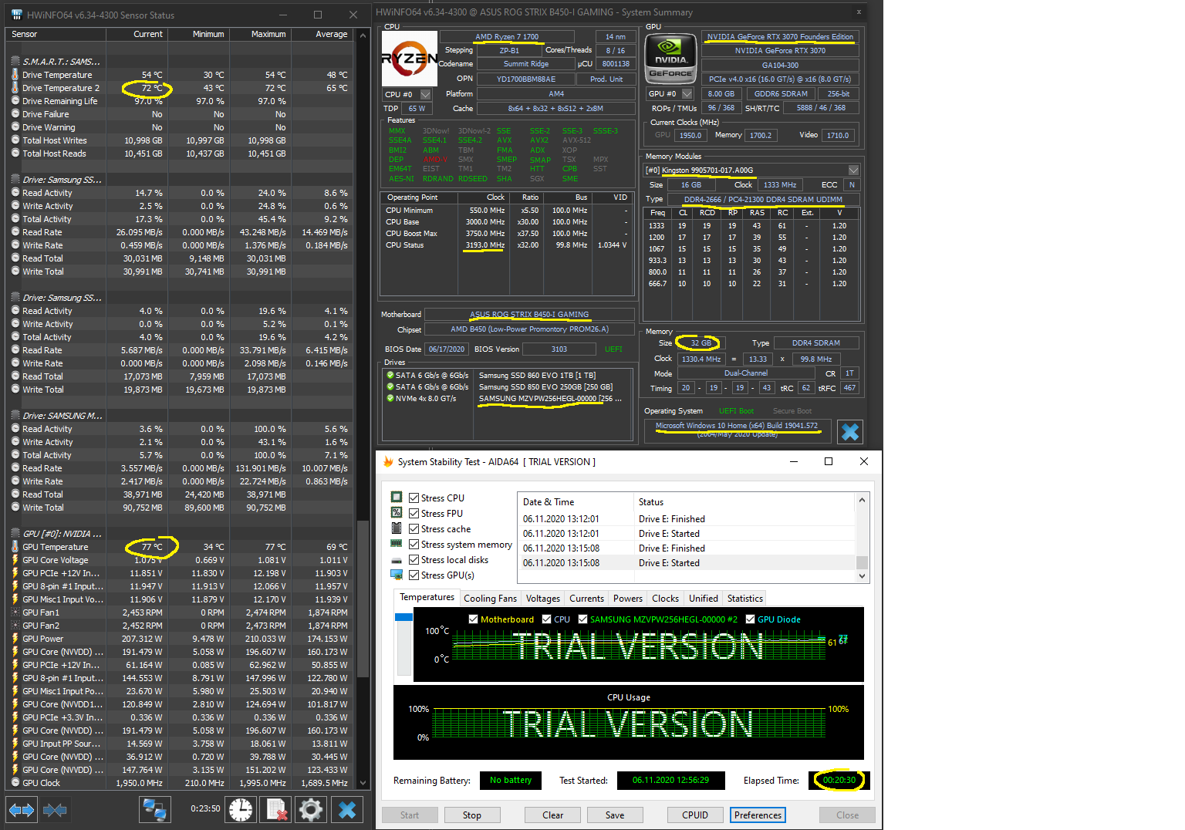Select the Drive Remaining Life sensor row

179,101
